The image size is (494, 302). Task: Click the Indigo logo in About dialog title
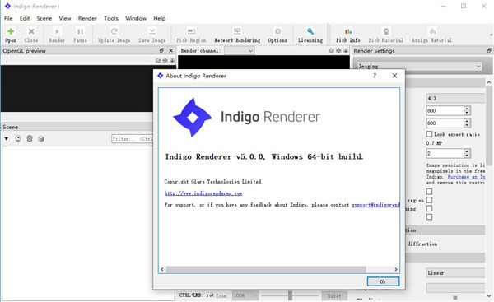click(x=160, y=76)
